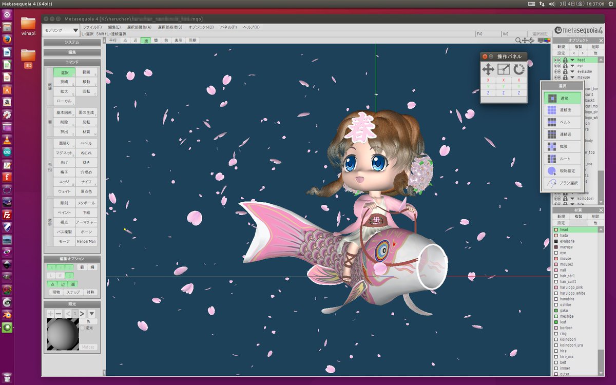Toggle 面 face option in 編集オプション
This screenshot has width=616, height=385.
click(73, 284)
